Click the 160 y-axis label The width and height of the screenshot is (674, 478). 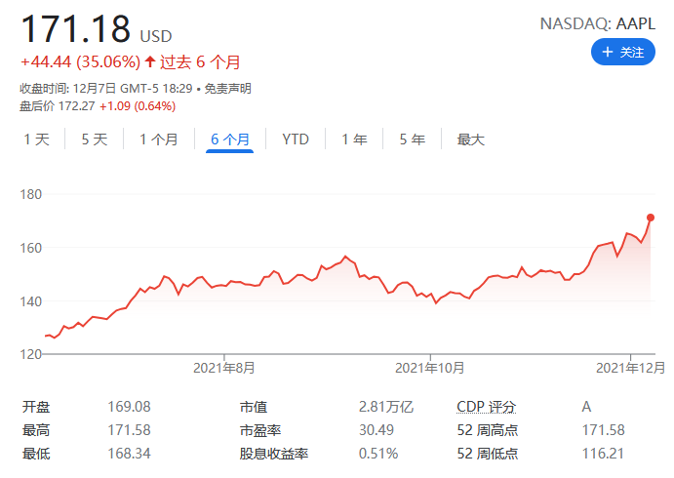pos(31,248)
